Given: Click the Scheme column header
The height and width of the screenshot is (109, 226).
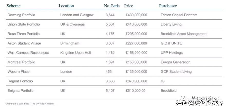Looking at the screenshot, I should click(14, 6).
